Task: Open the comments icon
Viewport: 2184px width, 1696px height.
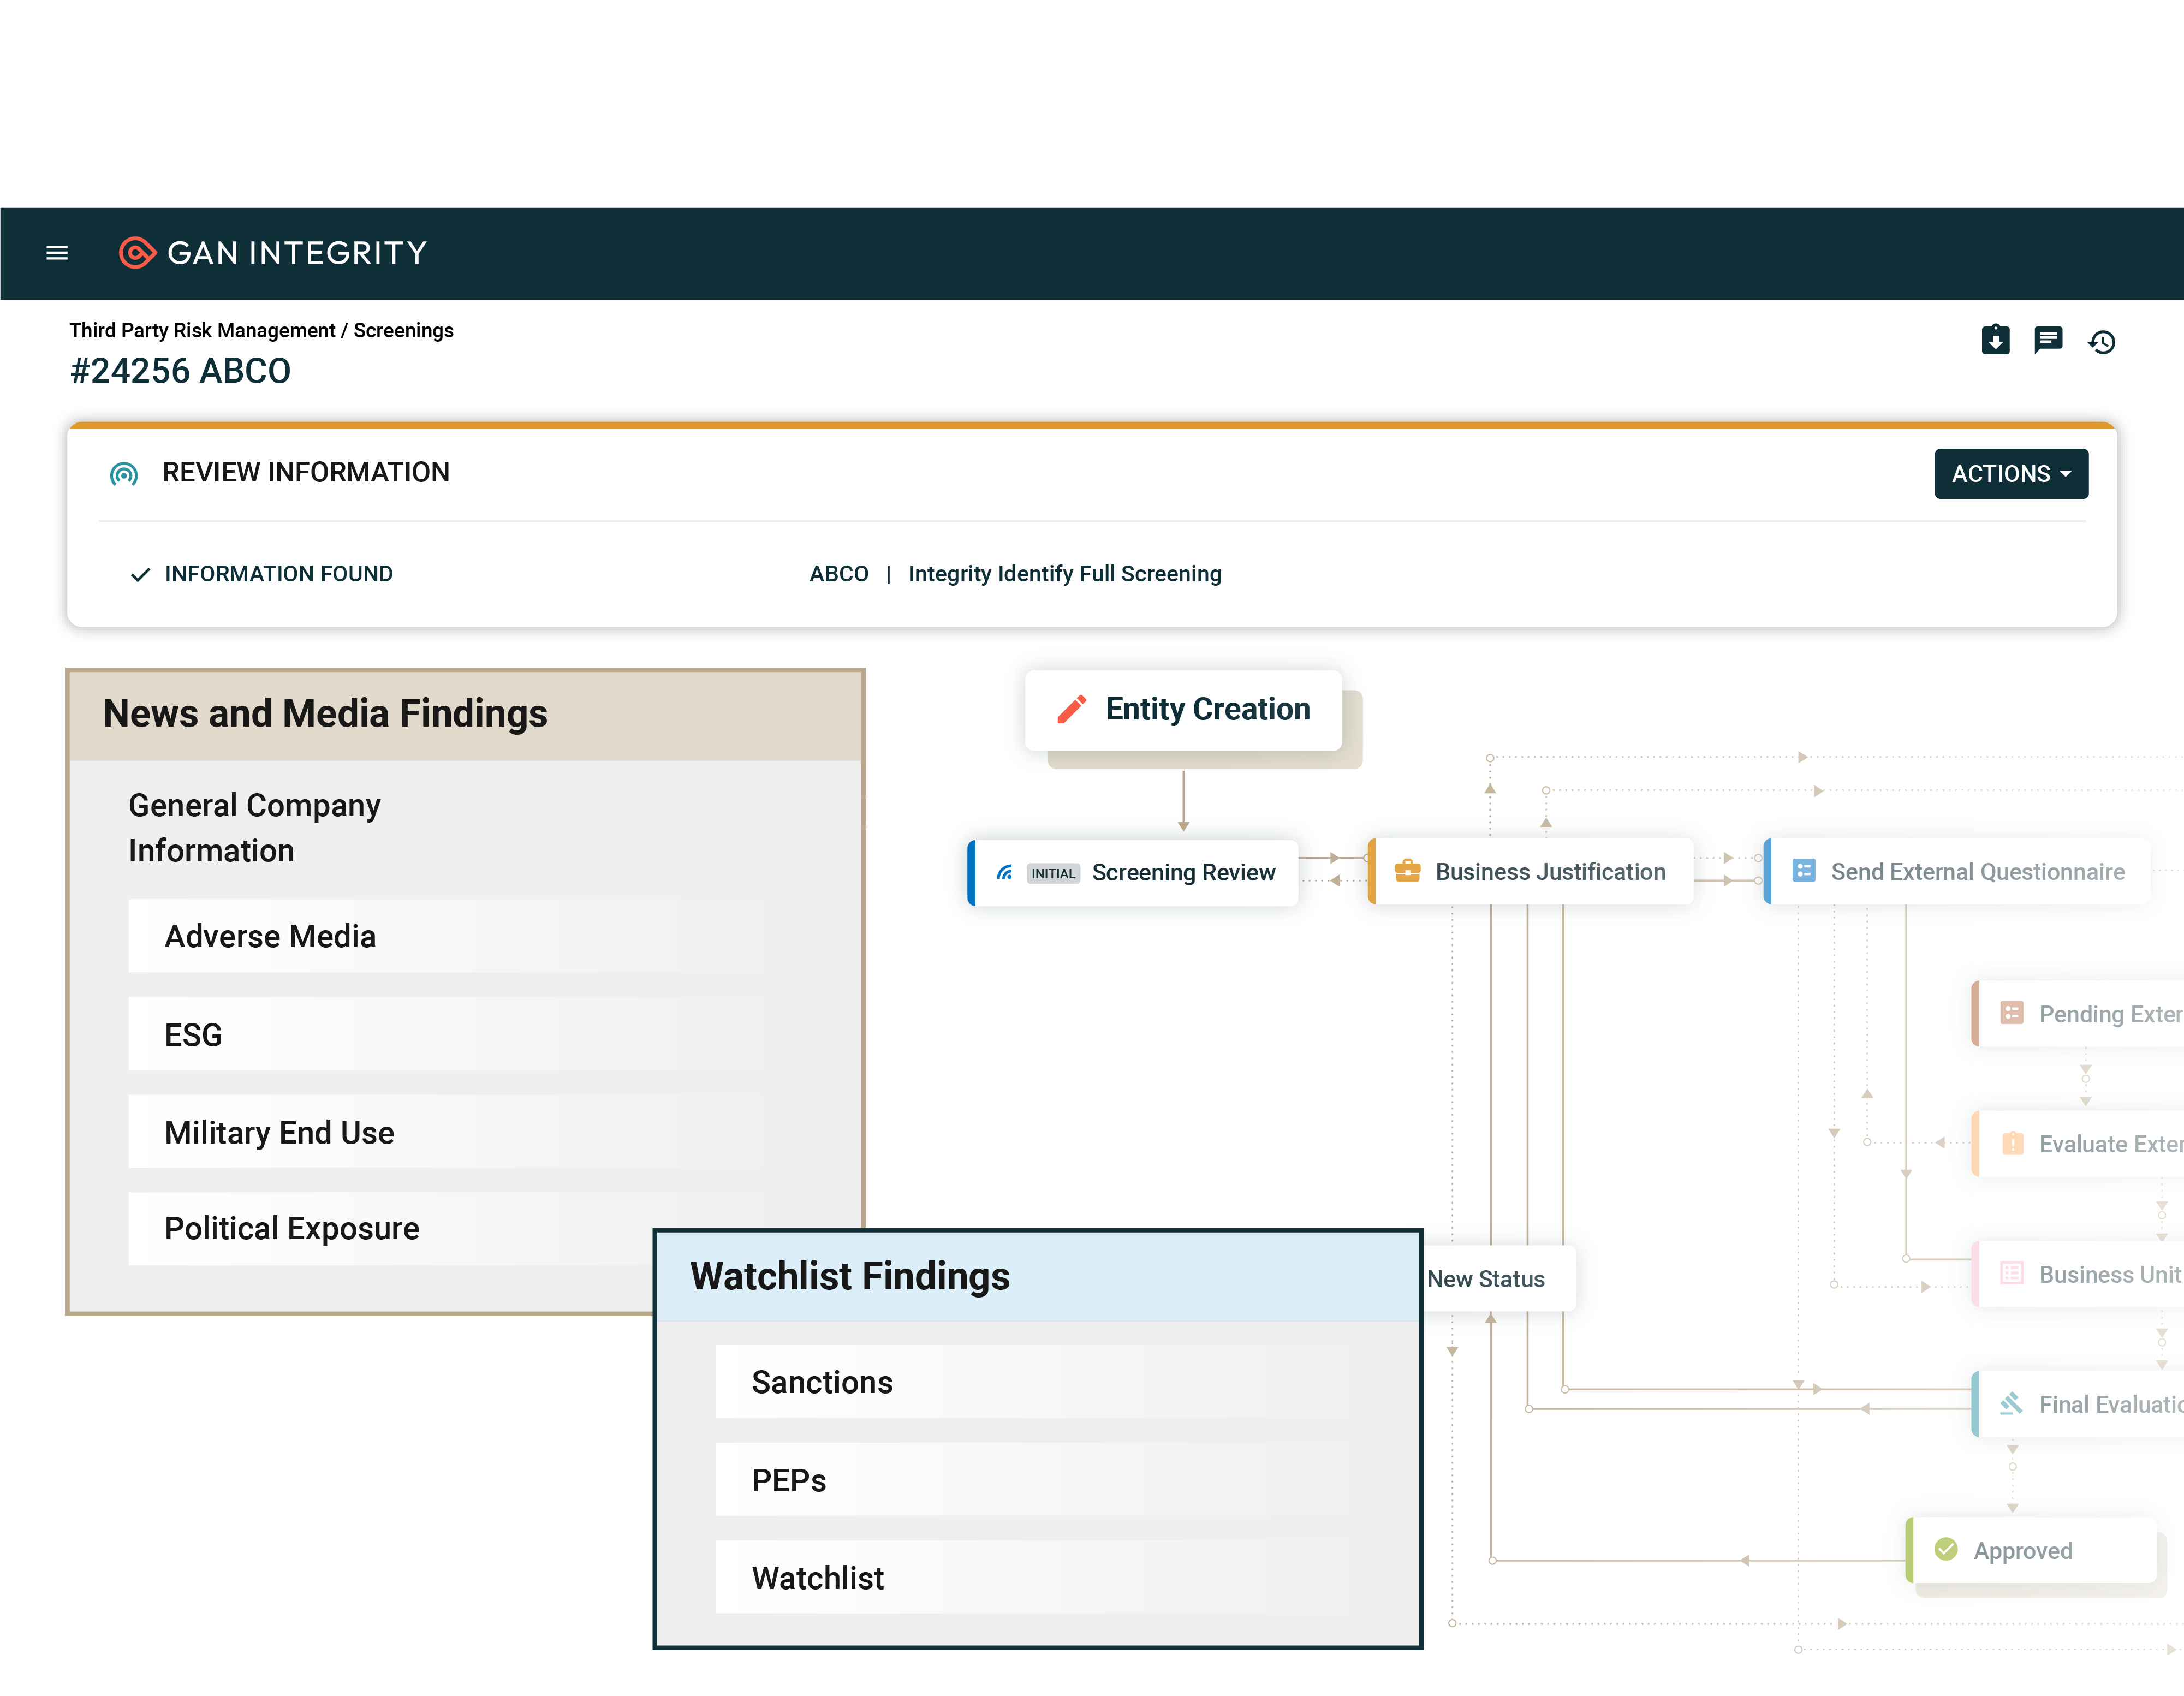Action: point(2049,341)
